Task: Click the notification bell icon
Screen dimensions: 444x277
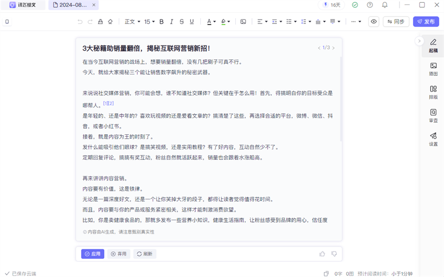Action: tap(385, 5)
